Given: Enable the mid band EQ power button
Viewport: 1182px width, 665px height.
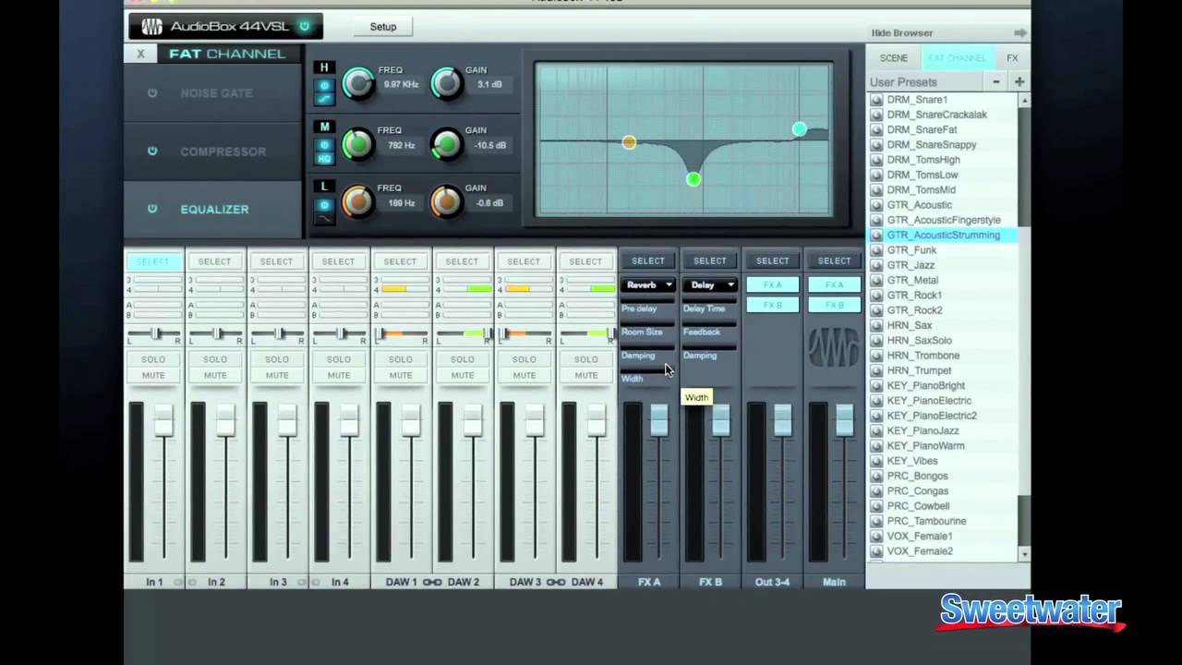Looking at the screenshot, I should (x=324, y=145).
